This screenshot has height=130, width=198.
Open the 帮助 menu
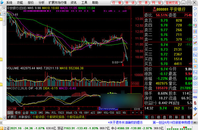(x=95, y=3)
